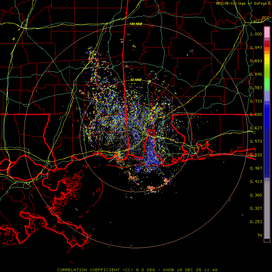The height and width of the screenshot is (272, 272).
Task: Click the 10 DEC 25 date text
Action: click(x=189, y=270)
